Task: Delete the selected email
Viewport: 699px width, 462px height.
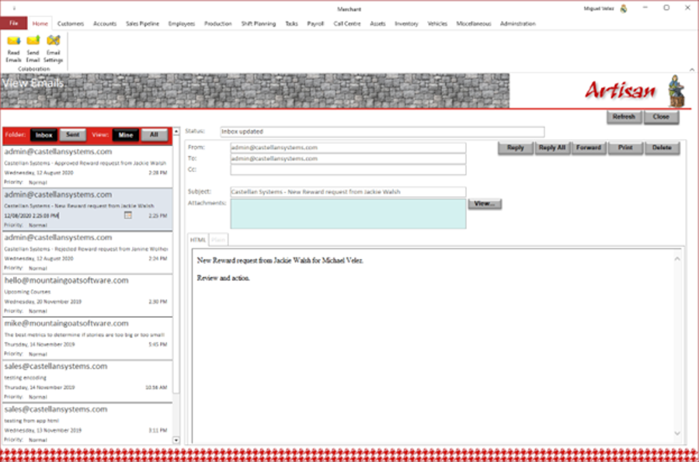Action: [662, 148]
